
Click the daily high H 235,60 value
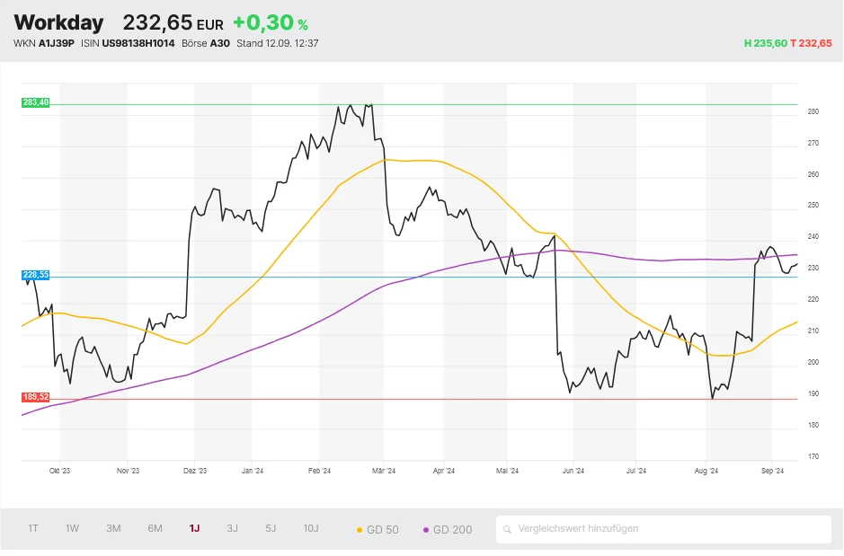pyautogui.click(x=765, y=43)
